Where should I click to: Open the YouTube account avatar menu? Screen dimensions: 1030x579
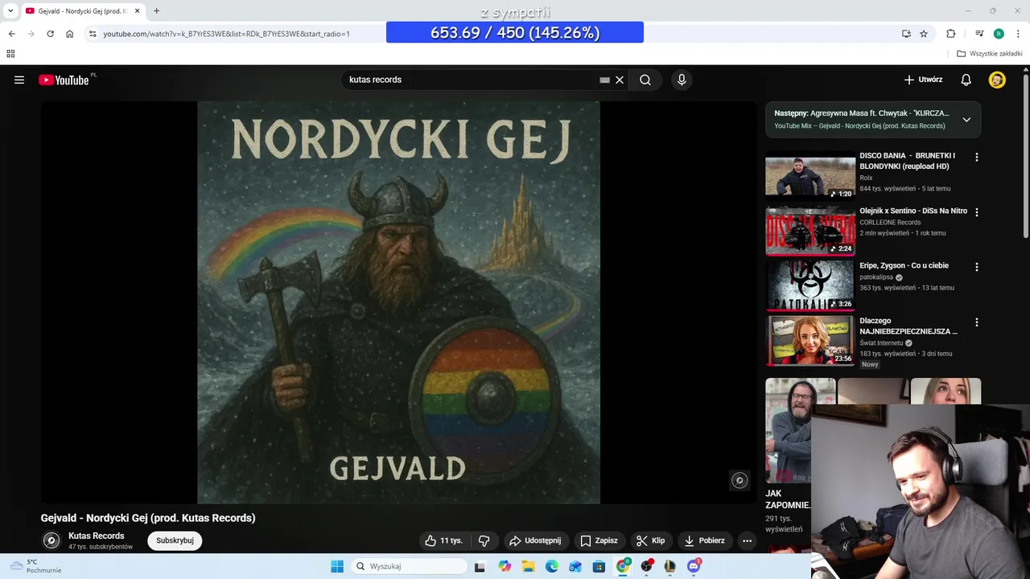[x=997, y=80]
